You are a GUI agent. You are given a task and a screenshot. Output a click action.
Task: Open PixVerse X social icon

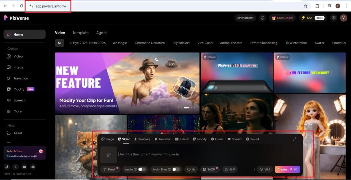[15, 167]
